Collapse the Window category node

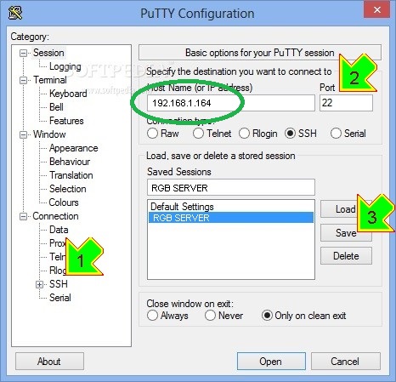click(x=24, y=134)
